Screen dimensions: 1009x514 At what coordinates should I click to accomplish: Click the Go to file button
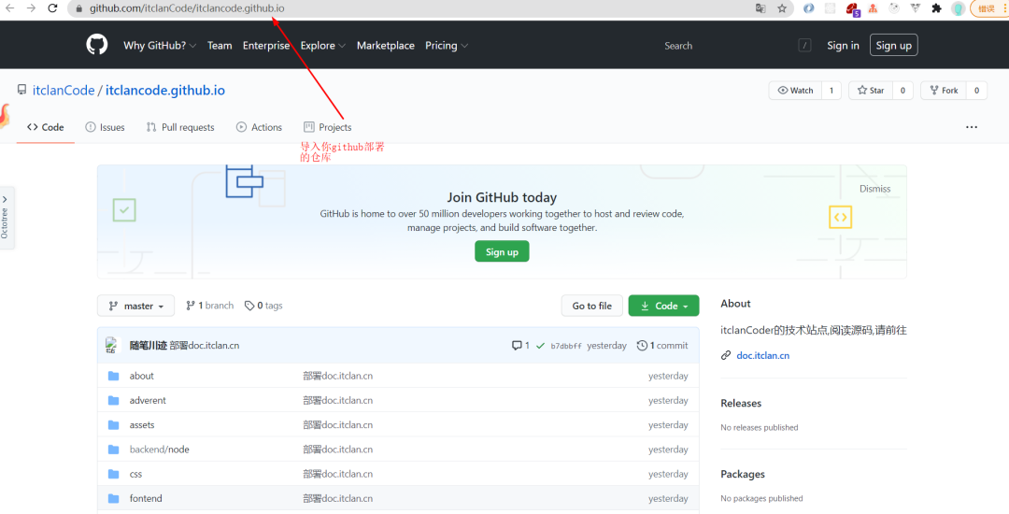(592, 306)
